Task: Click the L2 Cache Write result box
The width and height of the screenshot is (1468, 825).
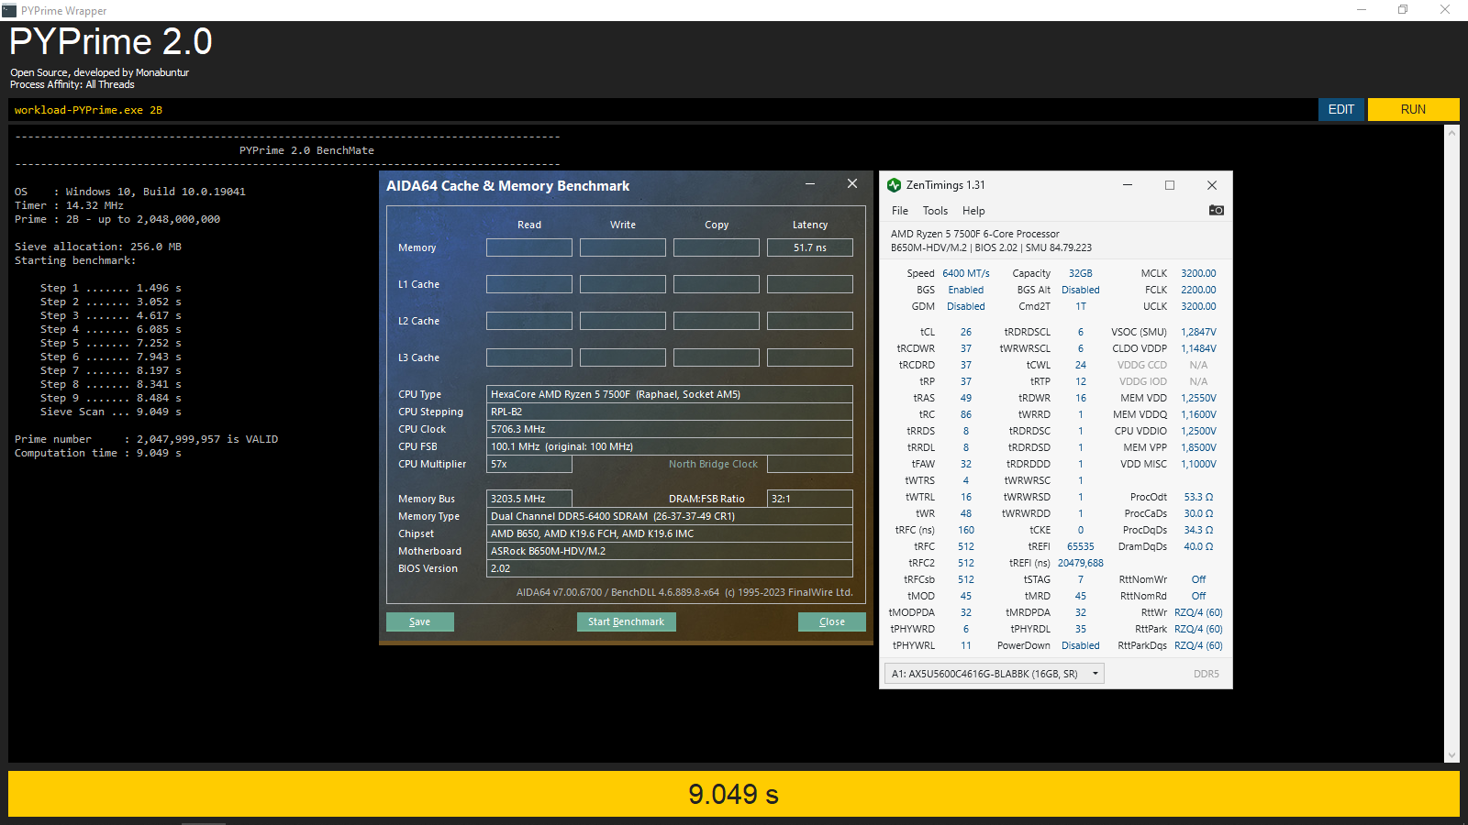Action: [x=623, y=321]
